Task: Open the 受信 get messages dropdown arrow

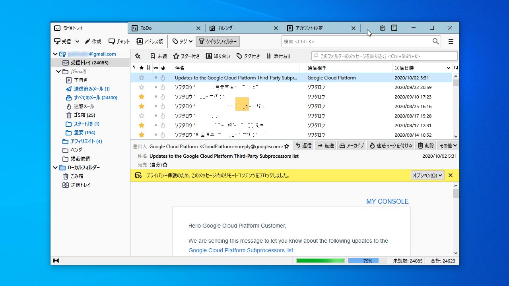Action: (77, 41)
